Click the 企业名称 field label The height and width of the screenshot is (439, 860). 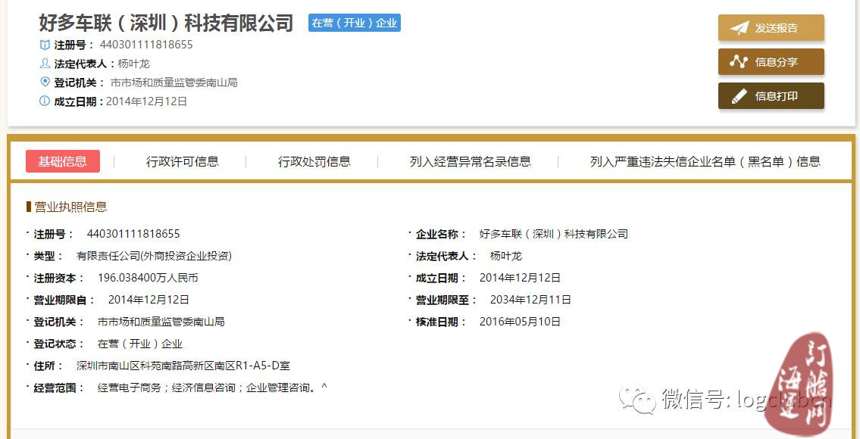pyautogui.click(x=442, y=234)
